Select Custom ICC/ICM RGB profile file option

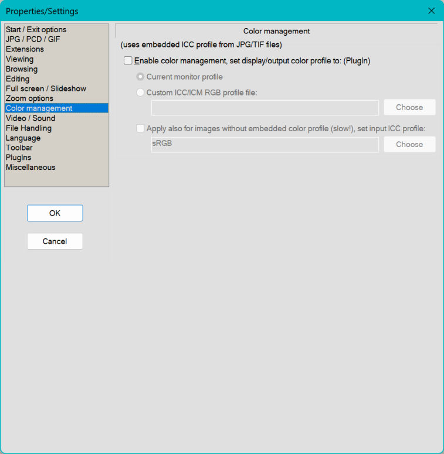(x=140, y=93)
